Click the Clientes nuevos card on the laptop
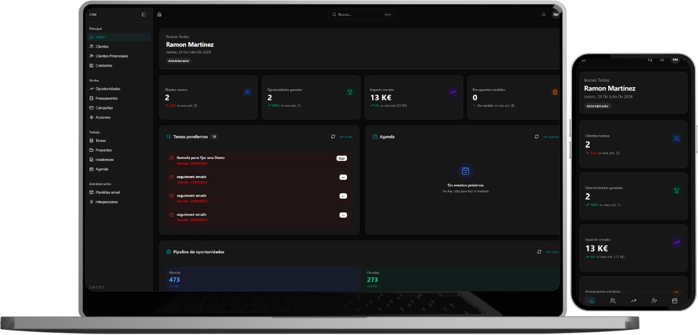698x335 pixels. click(x=208, y=98)
